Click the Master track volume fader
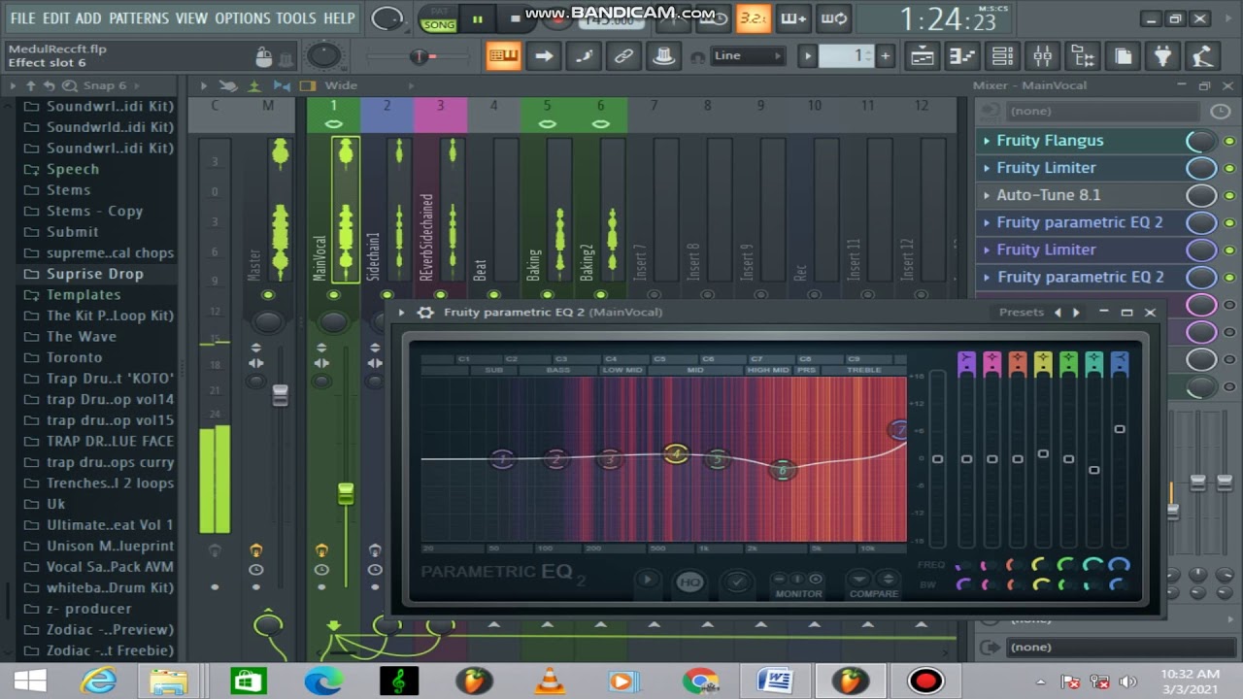1243x699 pixels. (281, 395)
